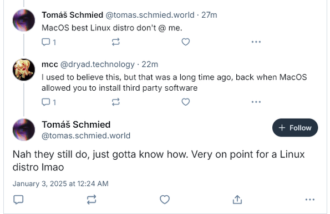The width and height of the screenshot is (330, 214).
Task: Open the January 3, 2025 timestamp link
Action: 60,184
